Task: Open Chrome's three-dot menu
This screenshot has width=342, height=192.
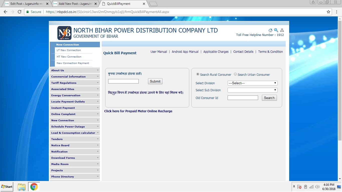Action: point(336,12)
